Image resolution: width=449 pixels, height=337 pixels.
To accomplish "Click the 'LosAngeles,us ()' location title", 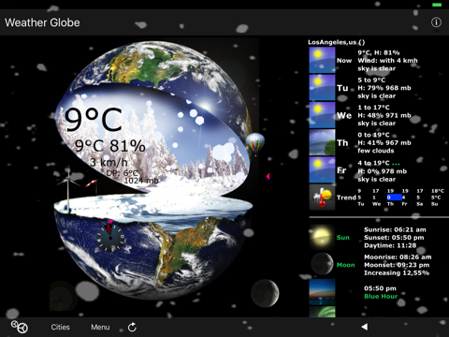I will point(337,42).
